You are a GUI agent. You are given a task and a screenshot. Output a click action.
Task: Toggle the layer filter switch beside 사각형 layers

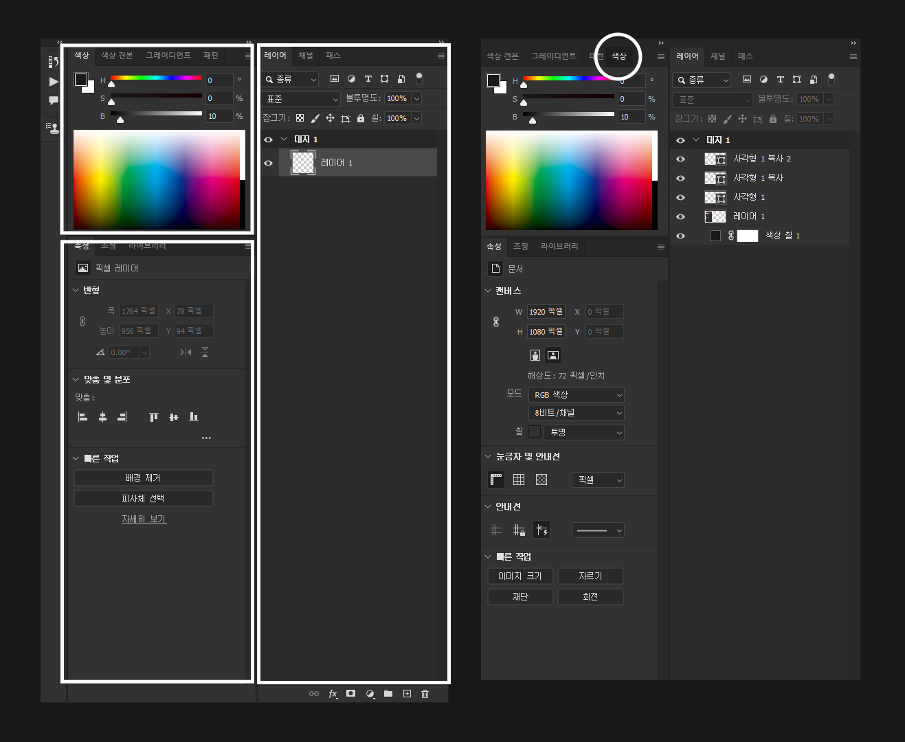831,80
